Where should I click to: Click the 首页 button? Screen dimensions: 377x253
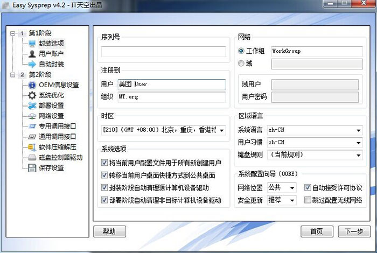coord(317,231)
